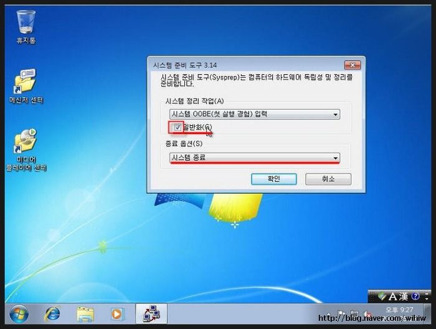Open the Action Center flag icon
The width and height of the screenshot is (436, 329).
point(341,313)
